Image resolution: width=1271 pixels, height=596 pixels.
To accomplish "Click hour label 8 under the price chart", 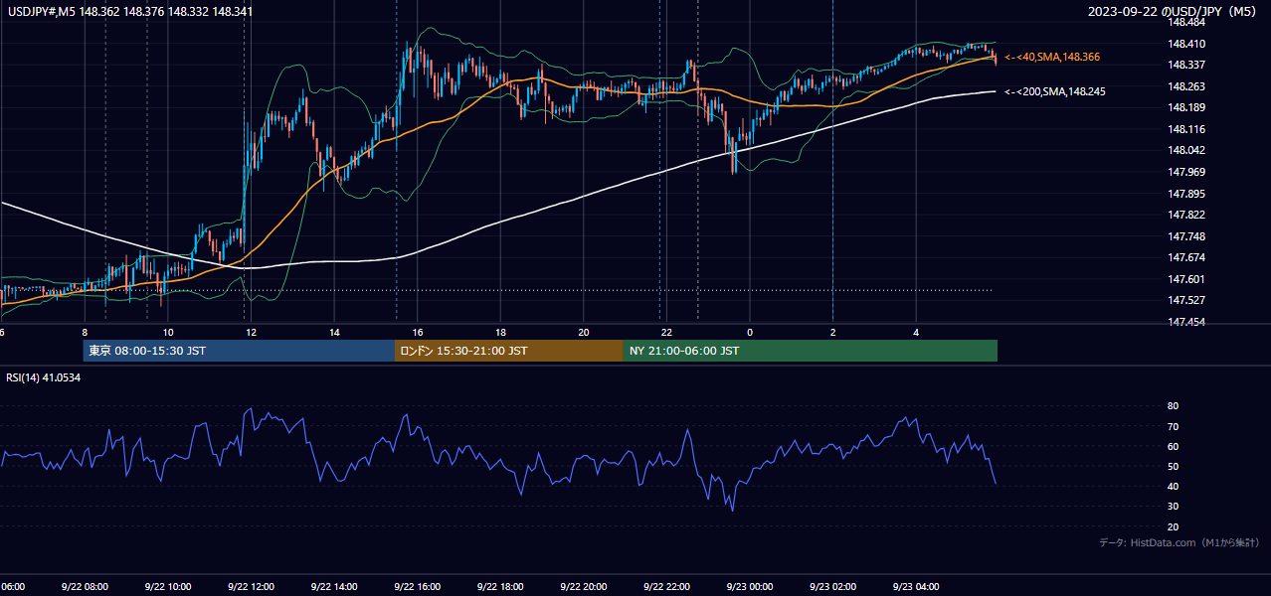I will pos(85,332).
